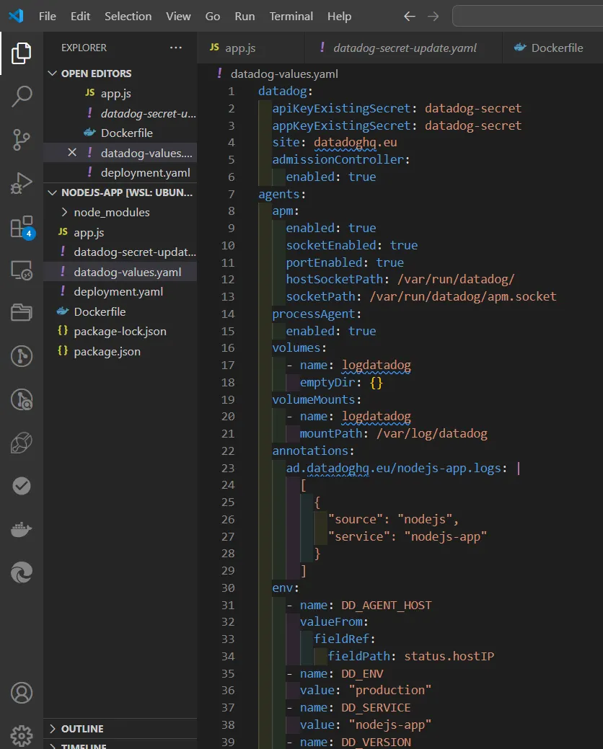Viewport: 603px width, 749px height.
Task: Open the Search view in activity bar
Action: pyautogui.click(x=22, y=97)
